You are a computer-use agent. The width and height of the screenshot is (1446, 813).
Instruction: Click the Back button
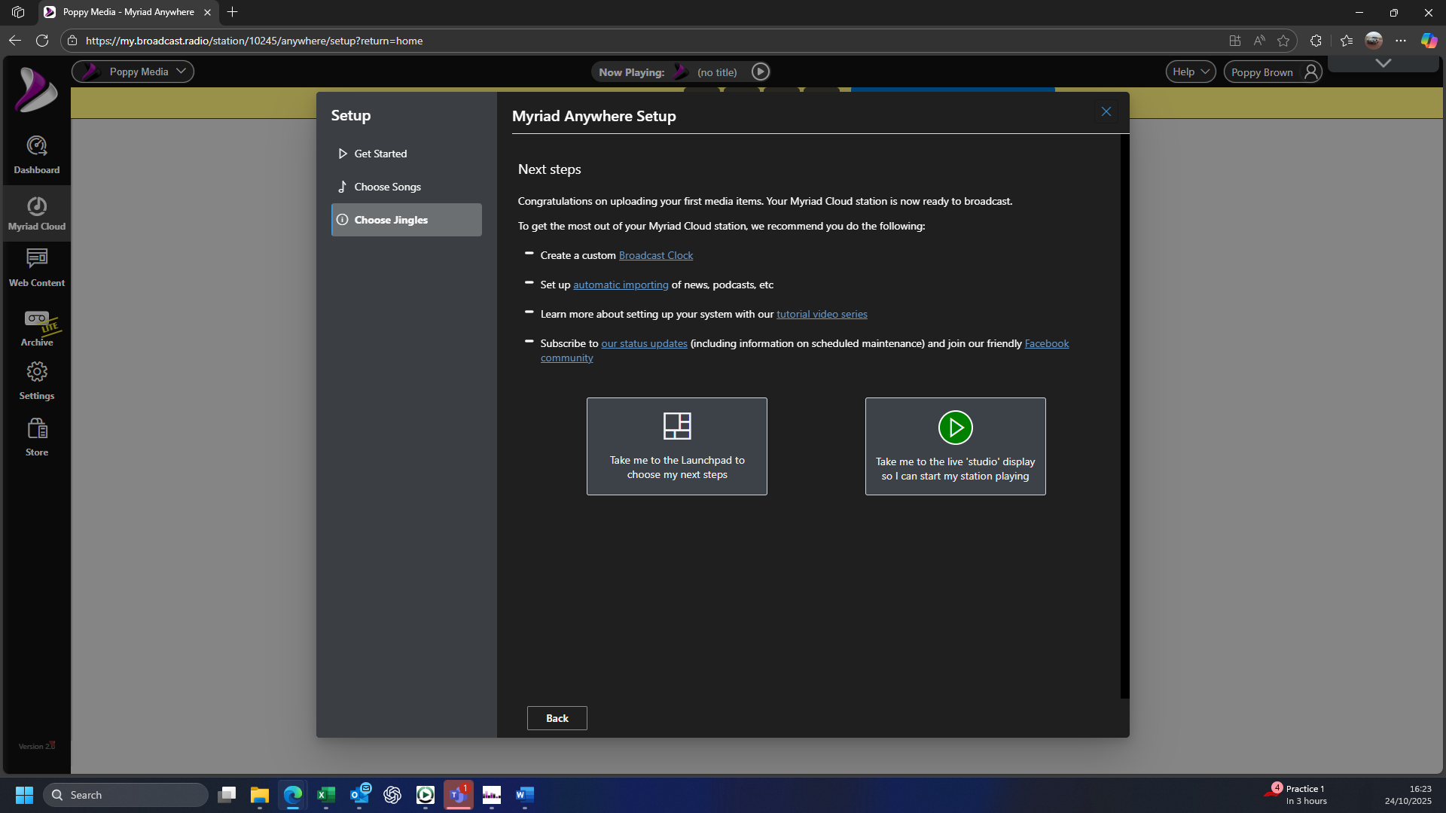pyautogui.click(x=557, y=718)
